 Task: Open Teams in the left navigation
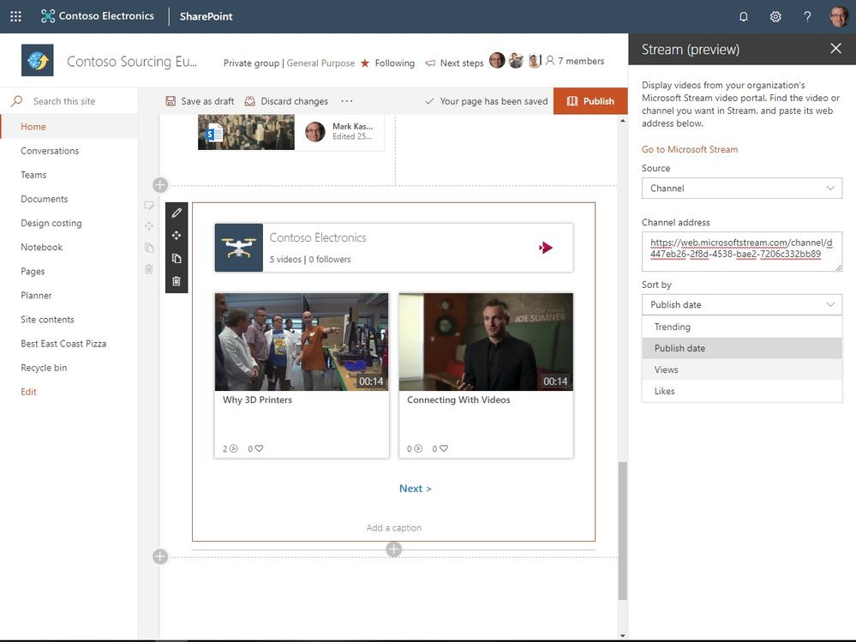33,175
